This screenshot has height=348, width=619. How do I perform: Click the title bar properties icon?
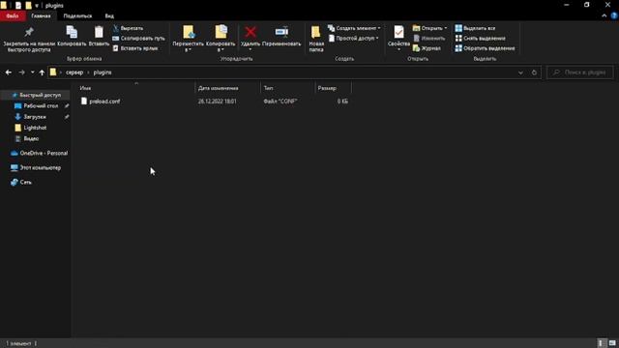pyautogui.click(x=18, y=6)
